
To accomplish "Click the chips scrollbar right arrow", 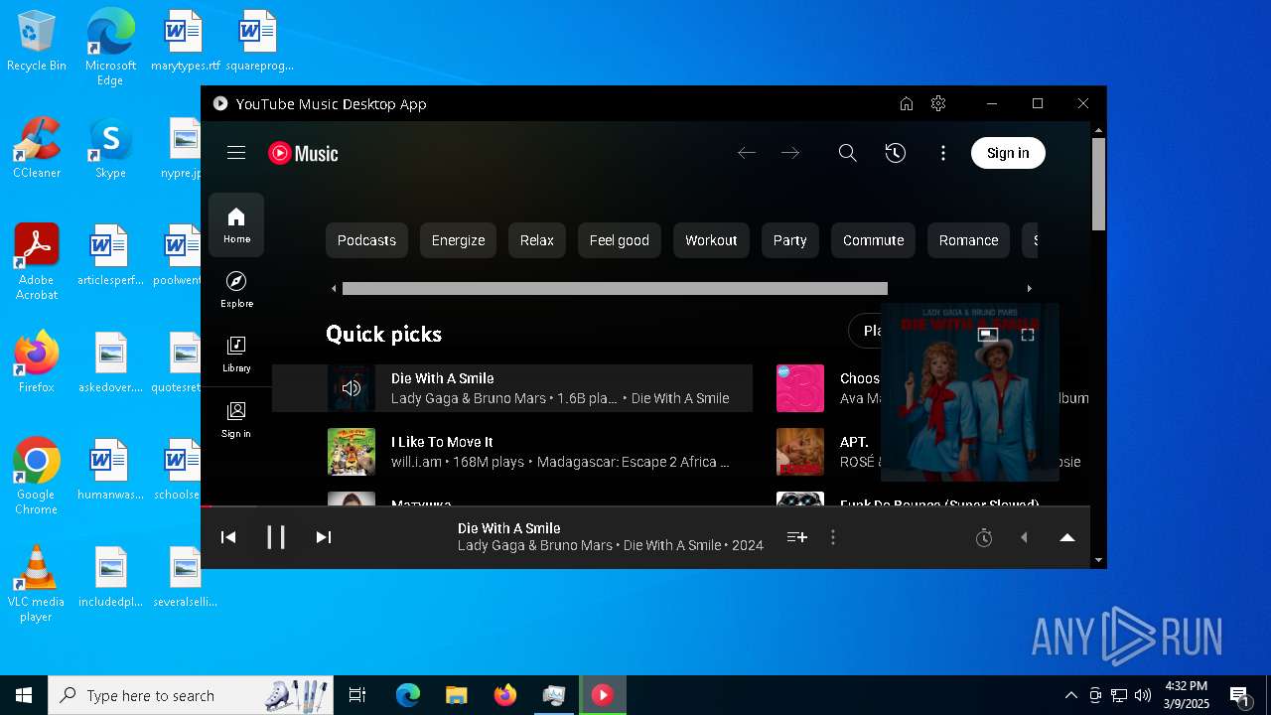I will (1029, 289).
